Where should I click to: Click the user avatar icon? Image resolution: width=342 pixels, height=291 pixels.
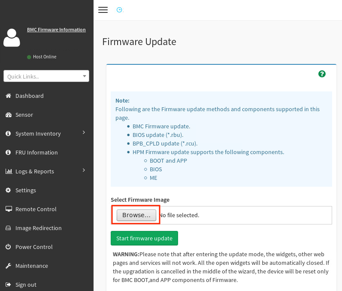click(12, 38)
